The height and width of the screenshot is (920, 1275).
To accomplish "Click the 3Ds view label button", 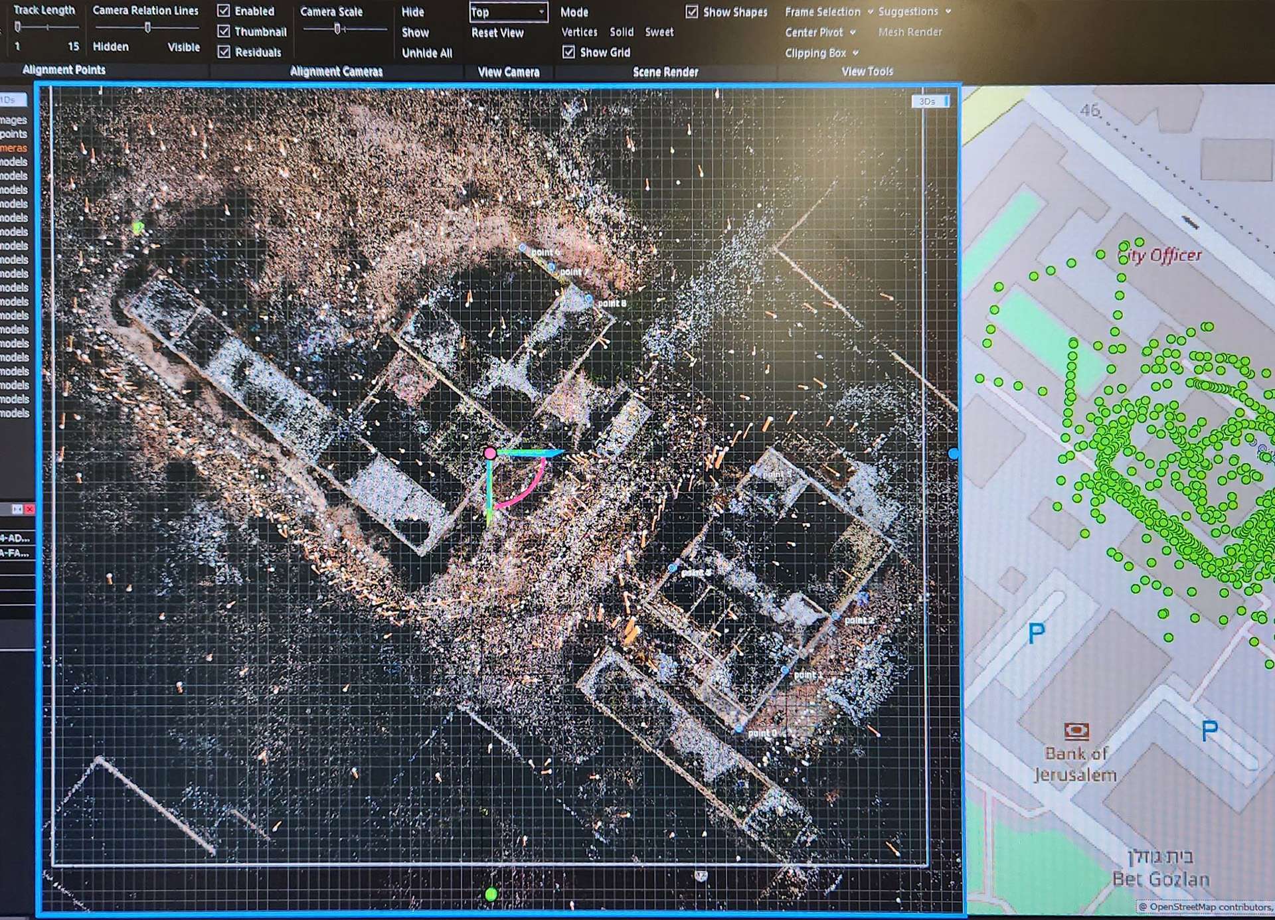I will 928,102.
